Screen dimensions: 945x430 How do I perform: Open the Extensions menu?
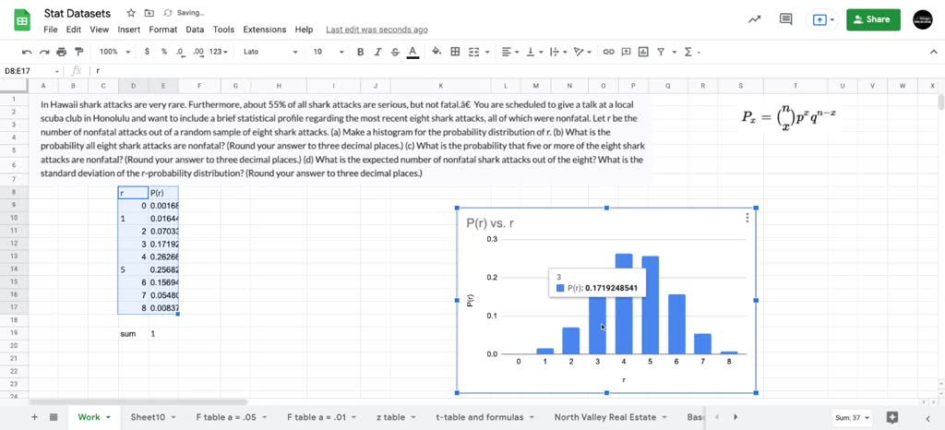tap(264, 30)
